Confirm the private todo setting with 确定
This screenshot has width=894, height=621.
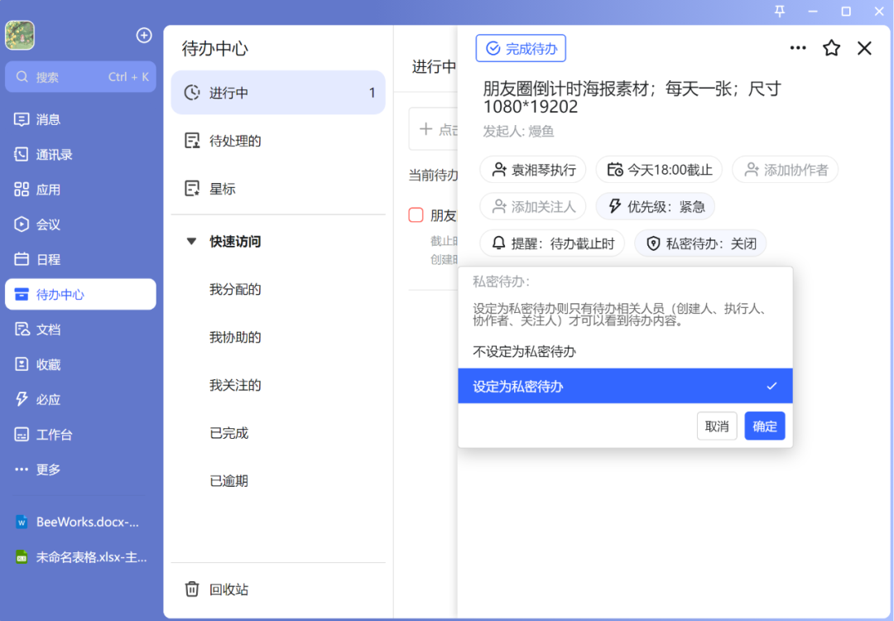tap(764, 426)
